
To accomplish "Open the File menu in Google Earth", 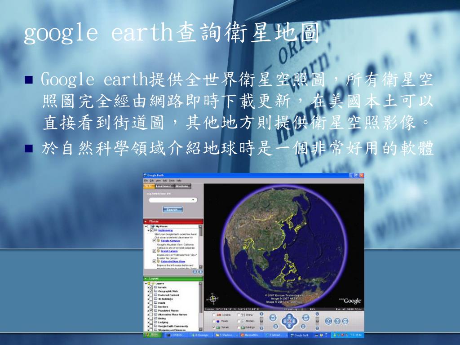I will (146, 181).
